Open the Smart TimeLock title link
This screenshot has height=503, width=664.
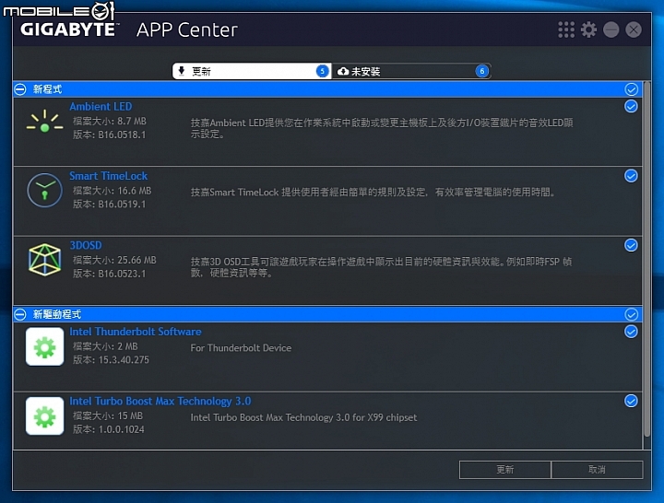click(109, 176)
